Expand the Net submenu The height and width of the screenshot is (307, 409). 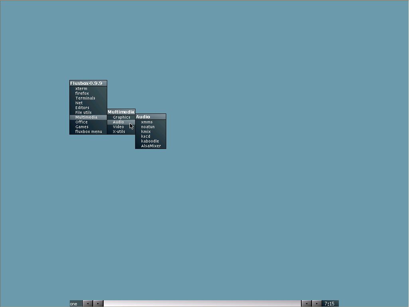click(88, 103)
